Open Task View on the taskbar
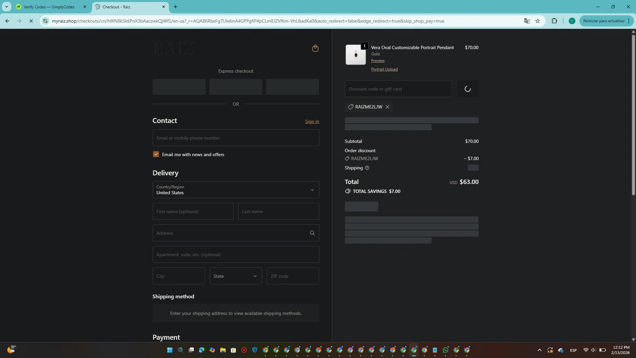The image size is (636, 358). click(x=191, y=350)
